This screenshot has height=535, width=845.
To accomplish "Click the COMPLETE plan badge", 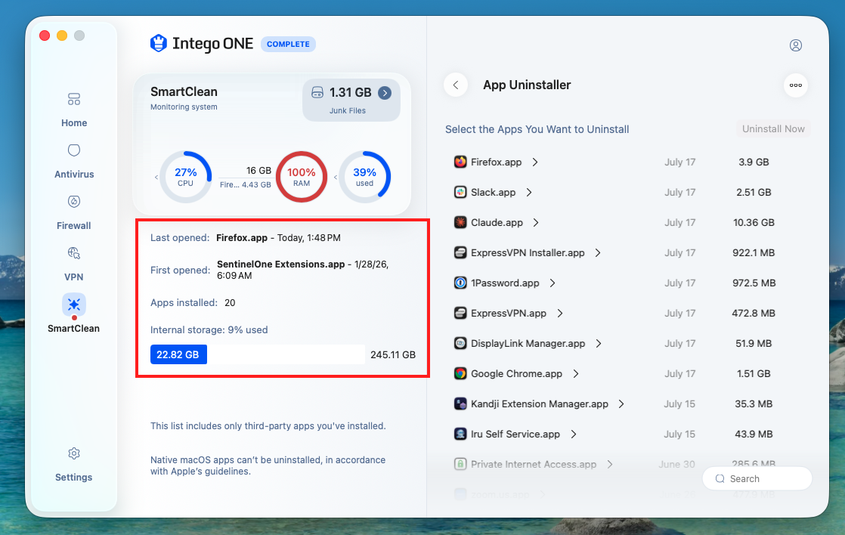I will pyautogui.click(x=288, y=44).
